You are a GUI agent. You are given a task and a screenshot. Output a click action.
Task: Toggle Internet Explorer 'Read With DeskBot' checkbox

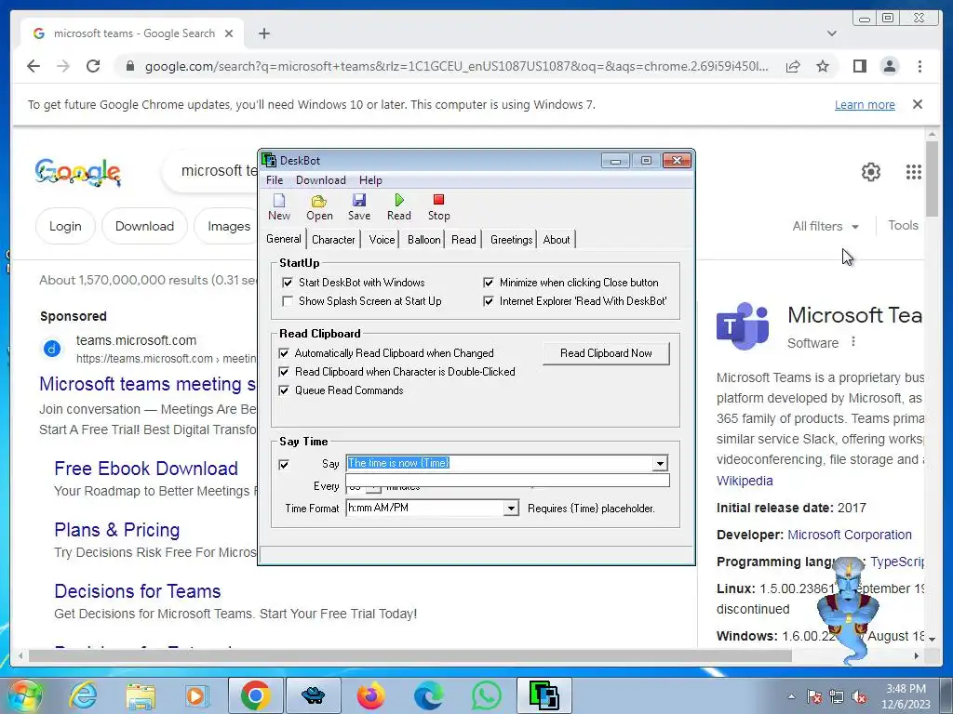pos(489,301)
